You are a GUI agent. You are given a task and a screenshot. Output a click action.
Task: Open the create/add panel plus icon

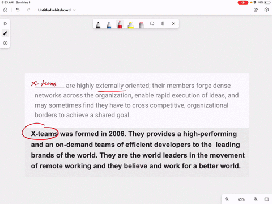point(5,43)
